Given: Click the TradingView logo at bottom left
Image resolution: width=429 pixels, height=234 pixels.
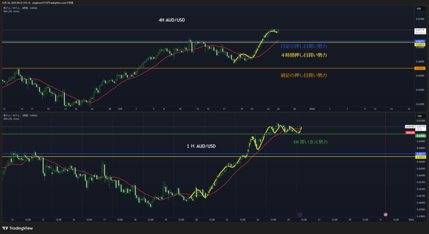Looking at the screenshot, I should coord(20,228).
